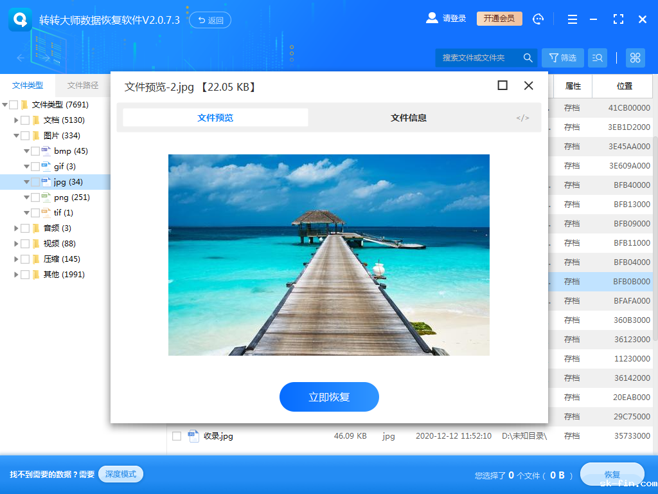The width and height of the screenshot is (658, 494).
Task: Click the app logo in the top-left corner
Action: coord(20,19)
